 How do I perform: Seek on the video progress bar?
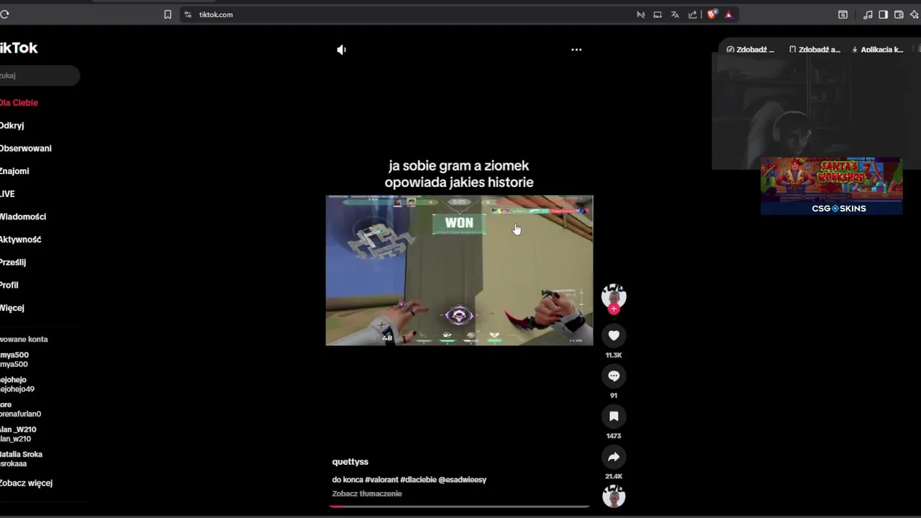(x=459, y=506)
